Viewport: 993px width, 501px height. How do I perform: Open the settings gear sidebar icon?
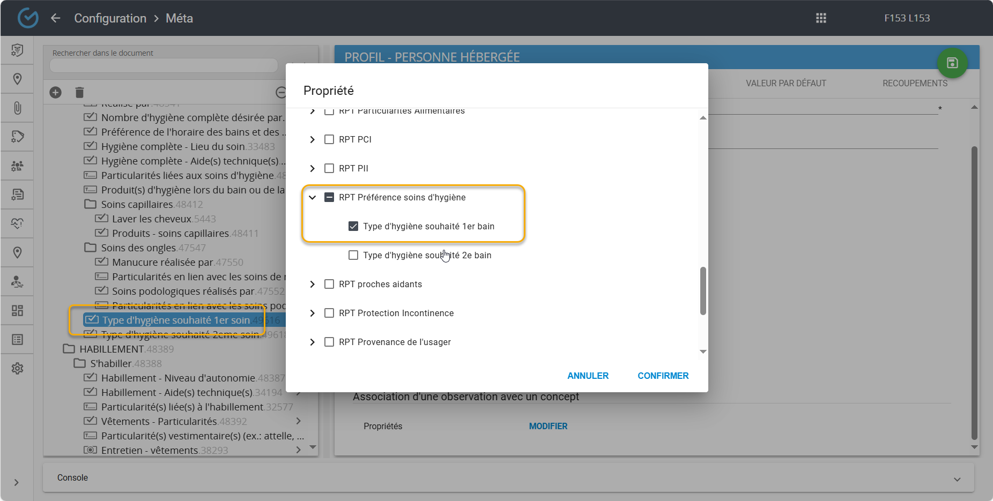tap(17, 369)
